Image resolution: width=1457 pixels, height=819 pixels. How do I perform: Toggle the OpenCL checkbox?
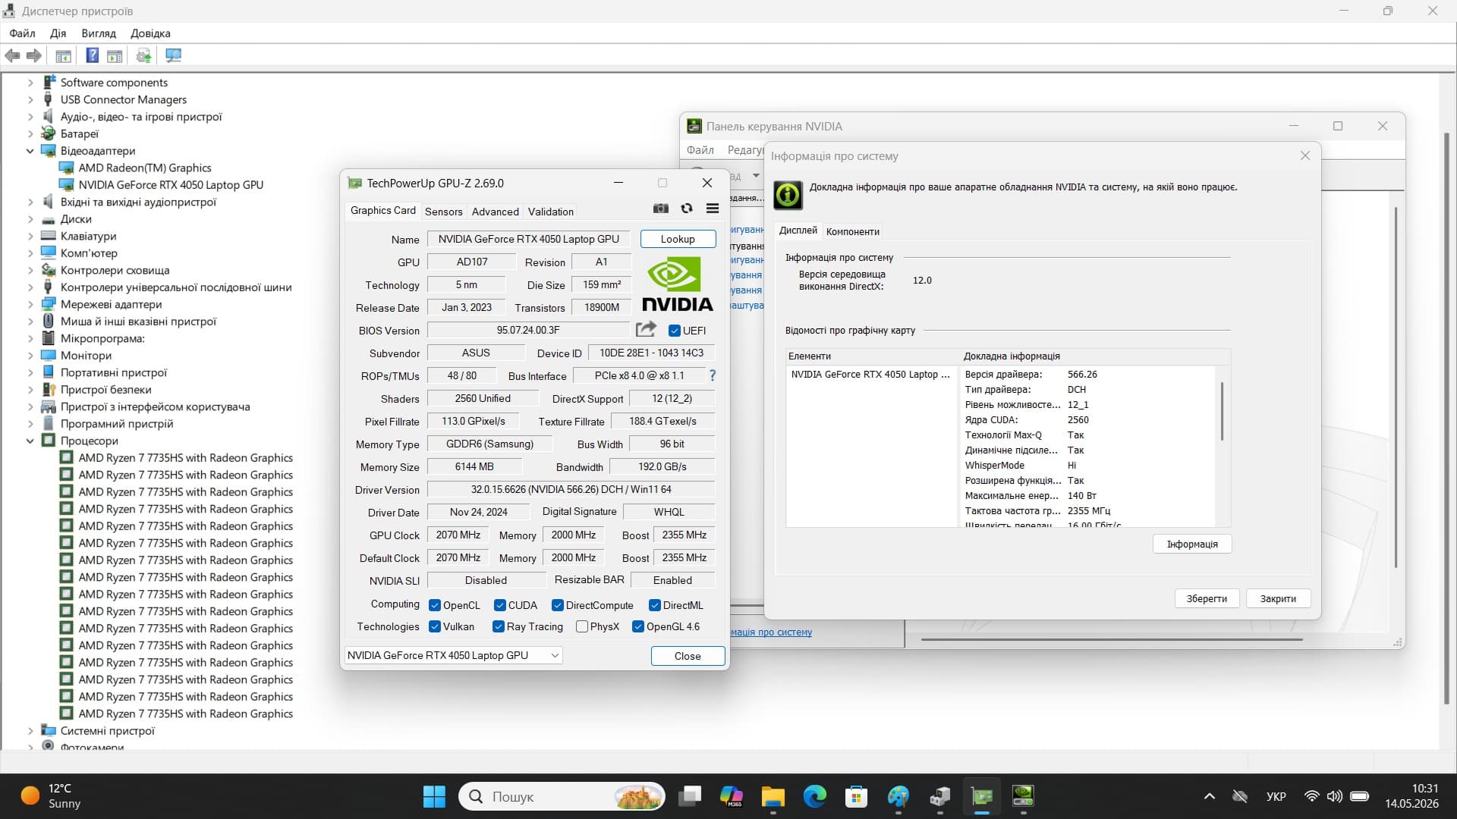coord(435,605)
